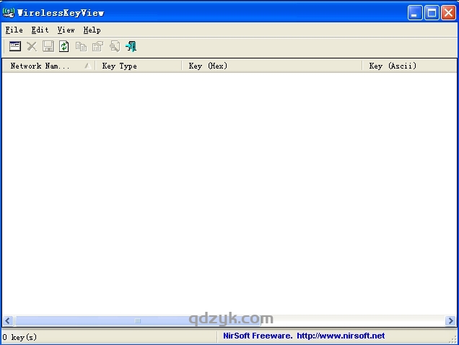The height and width of the screenshot is (345, 459).
Task: Open the Edit menu
Action: point(40,30)
